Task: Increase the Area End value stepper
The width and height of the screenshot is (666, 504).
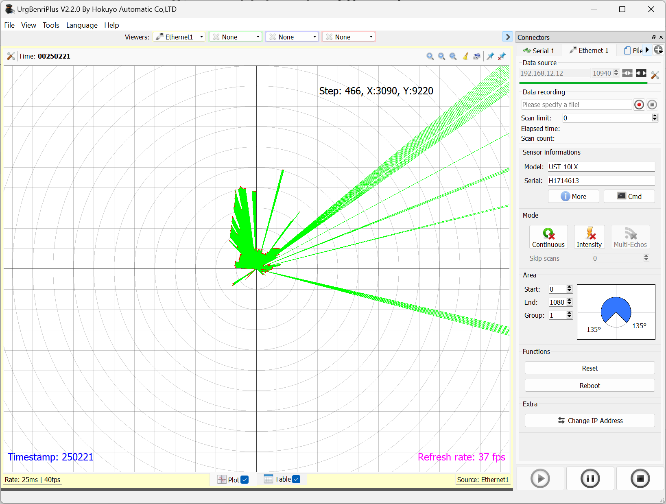Action: 570,300
